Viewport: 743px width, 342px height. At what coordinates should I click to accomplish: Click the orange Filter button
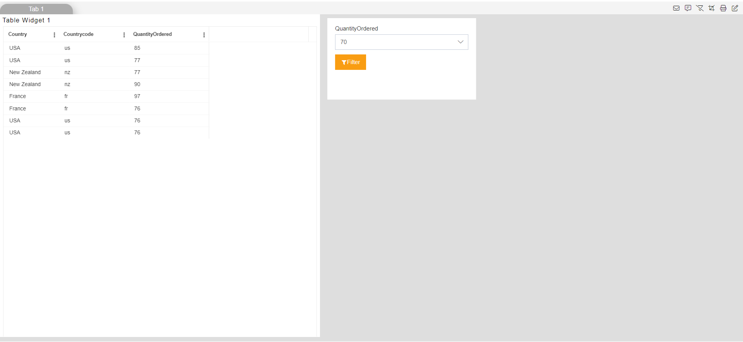click(350, 62)
